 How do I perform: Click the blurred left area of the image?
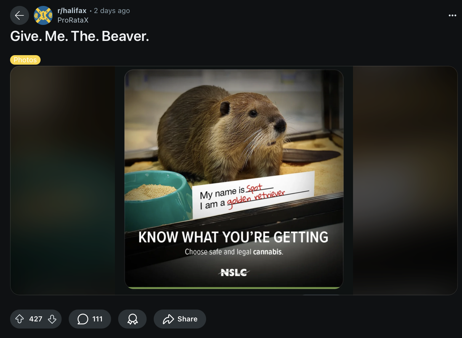tap(63, 180)
